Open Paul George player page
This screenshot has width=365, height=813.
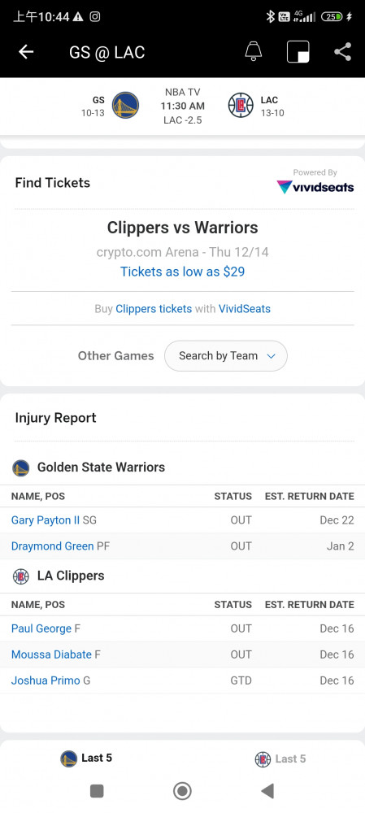coord(41,628)
